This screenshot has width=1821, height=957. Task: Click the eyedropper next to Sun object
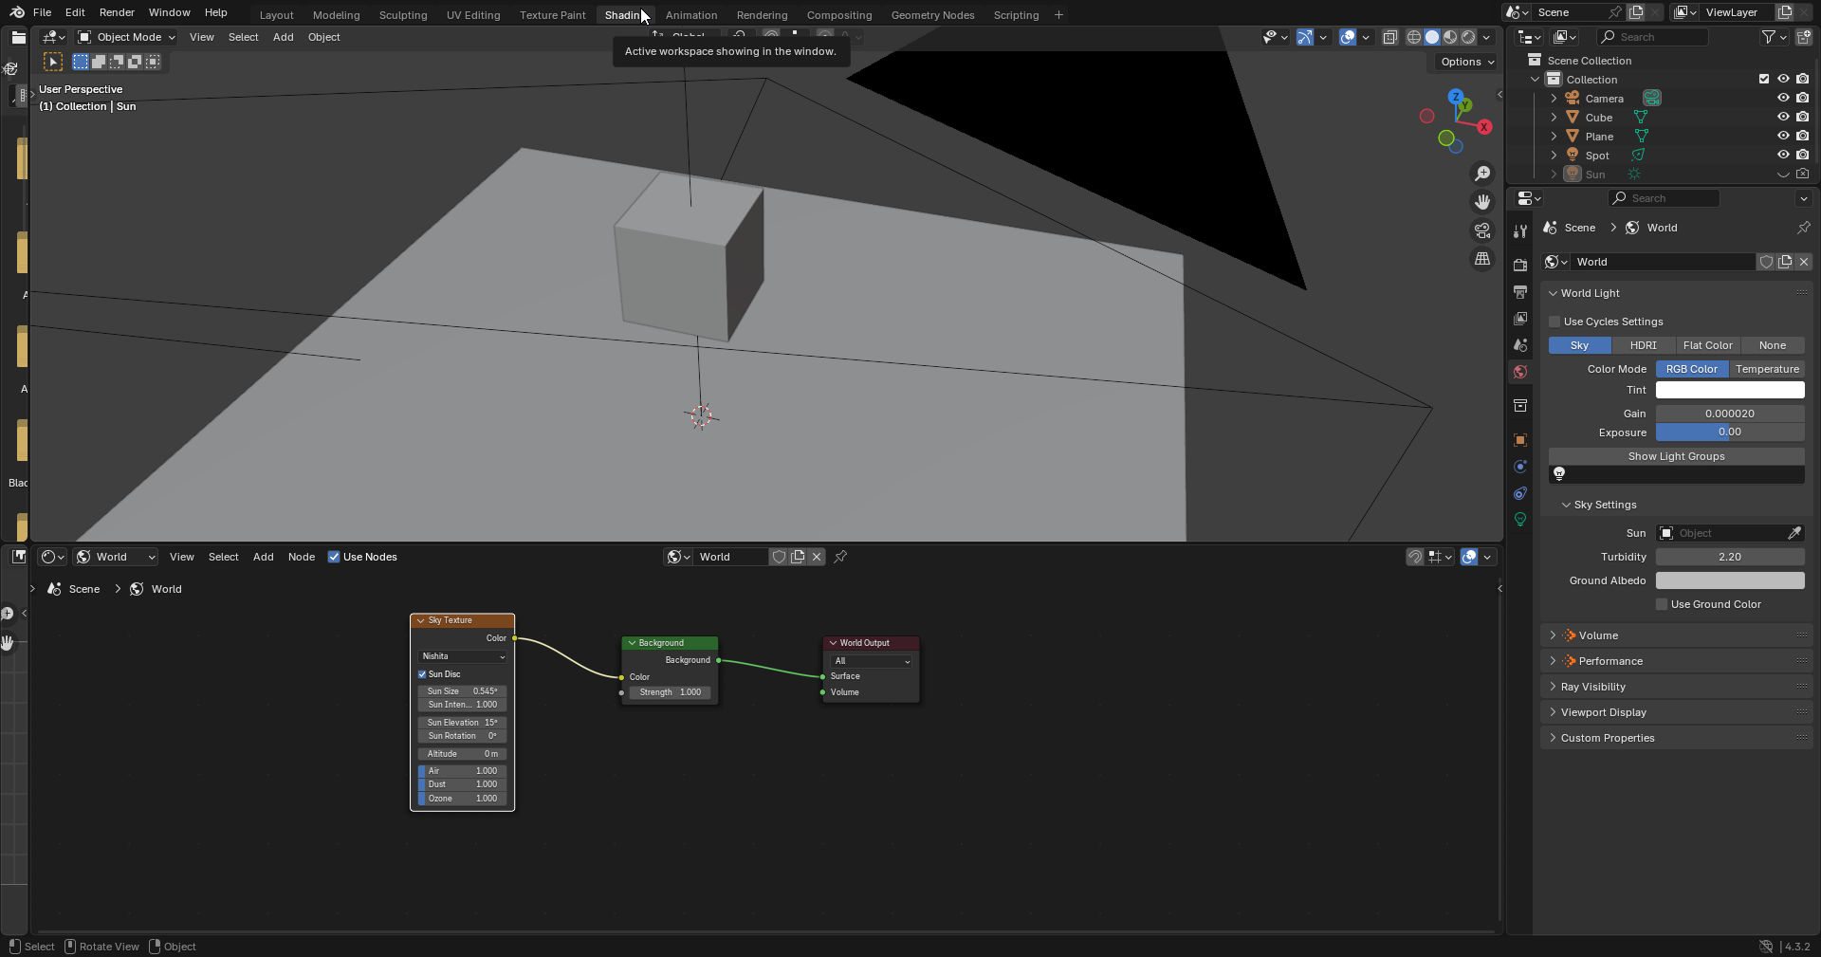pyautogui.click(x=1794, y=533)
